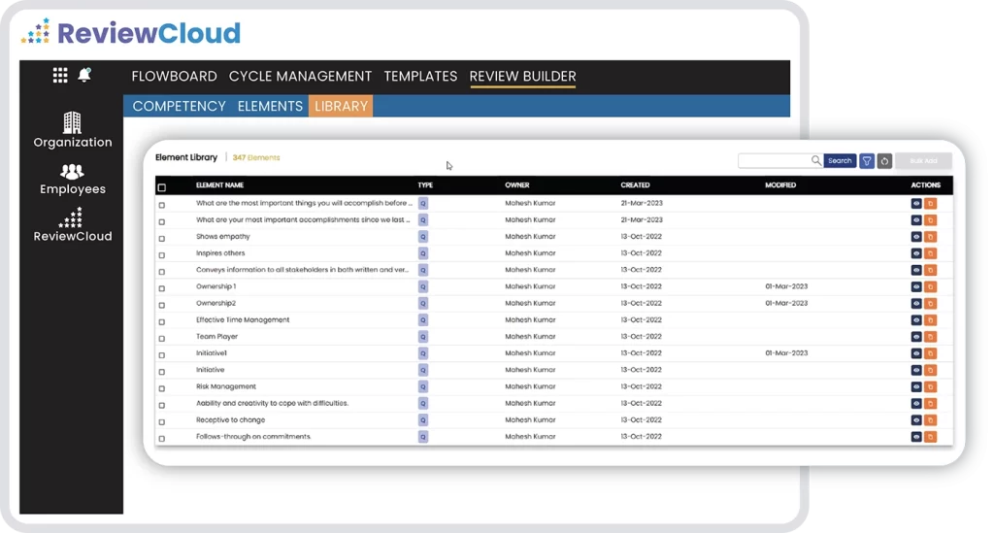Copy the Shows empathy element

[931, 237]
